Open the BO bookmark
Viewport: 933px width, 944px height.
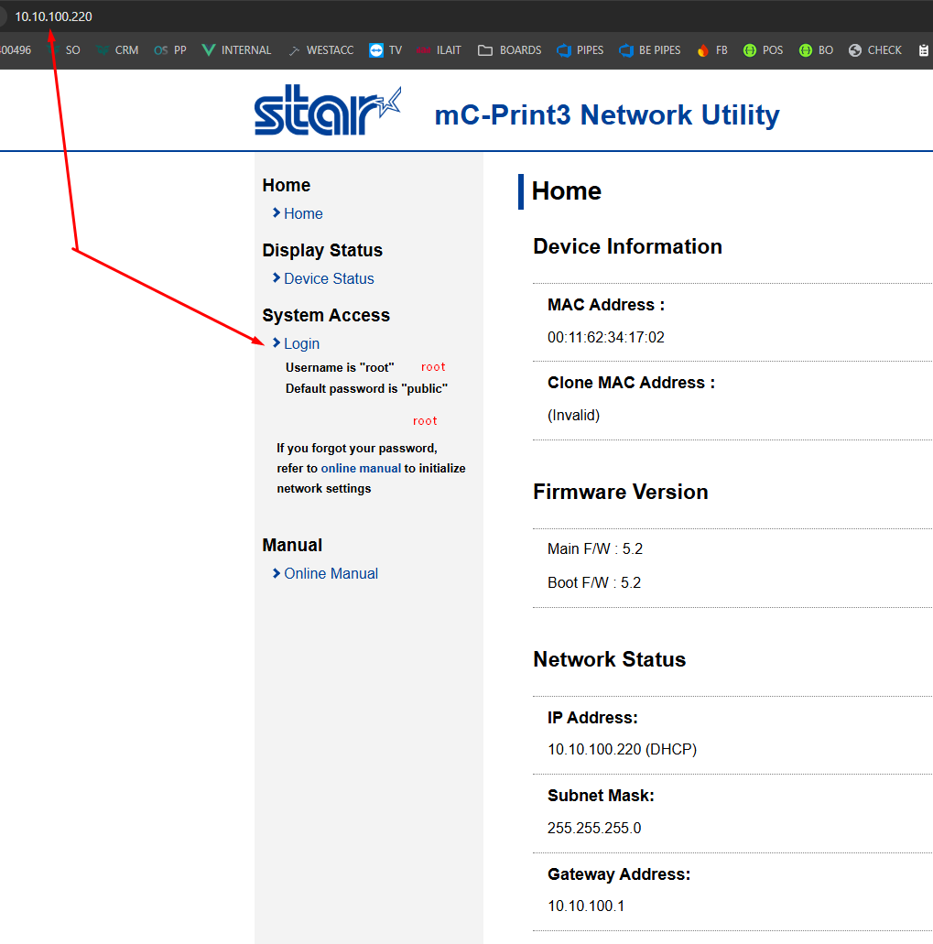coord(816,50)
